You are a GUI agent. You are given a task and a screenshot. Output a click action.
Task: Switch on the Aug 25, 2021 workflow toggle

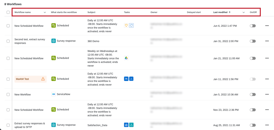pos(253,125)
